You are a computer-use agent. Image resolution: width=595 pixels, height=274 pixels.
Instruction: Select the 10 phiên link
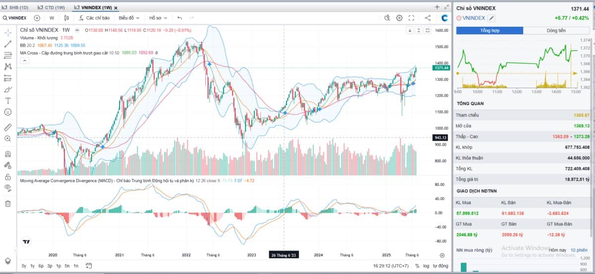578,250
